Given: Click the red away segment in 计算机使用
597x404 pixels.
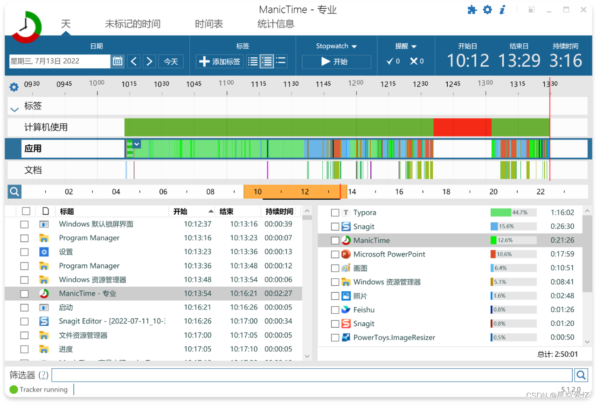Looking at the screenshot, I should pos(462,127).
